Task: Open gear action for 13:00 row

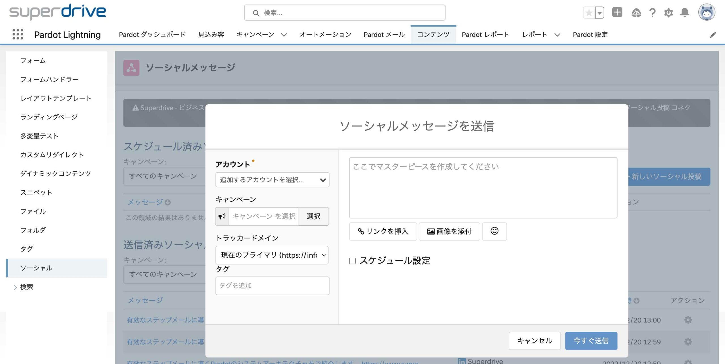Action: point(688,320)
